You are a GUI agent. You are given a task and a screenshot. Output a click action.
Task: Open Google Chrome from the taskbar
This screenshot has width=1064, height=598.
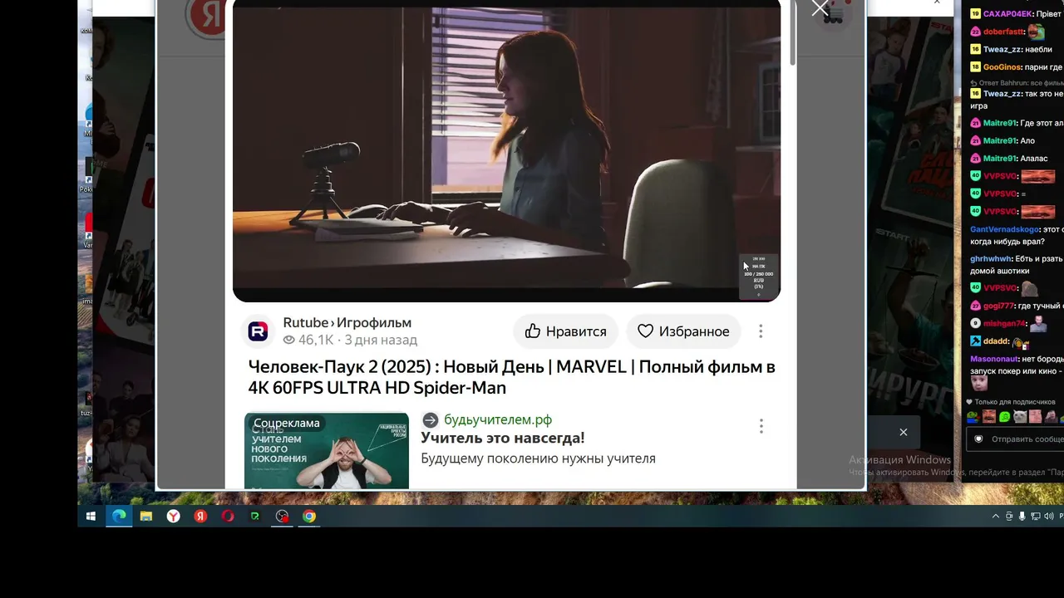pyautogui.click(x=309, y=516)
